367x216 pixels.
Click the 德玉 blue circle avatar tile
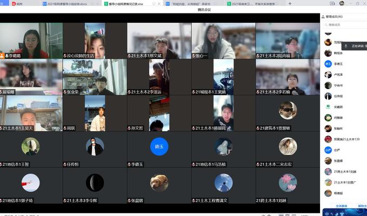[x=158, y=146]
